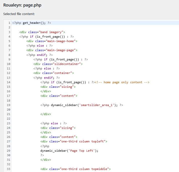Click the closing div on line 25

click(46, 132)
